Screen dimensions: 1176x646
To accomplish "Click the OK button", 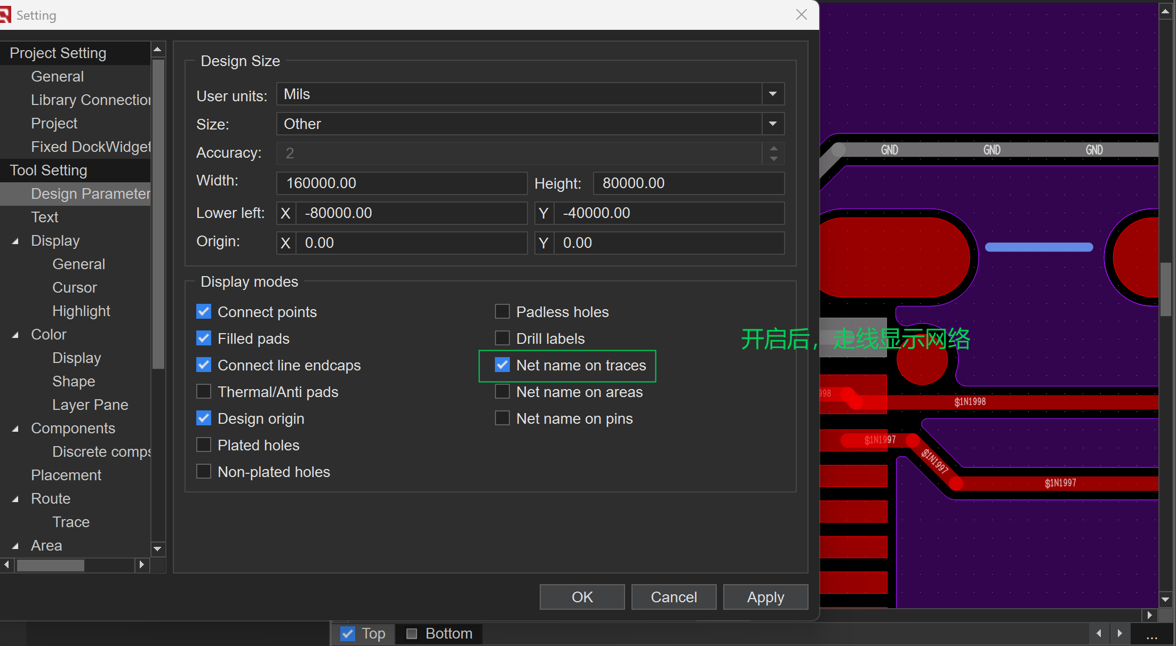I will tap(582, 597).
